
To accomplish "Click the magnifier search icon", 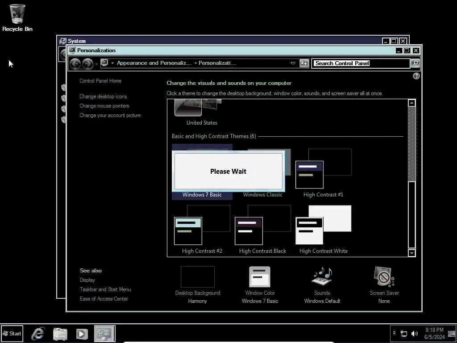I will tap(415, 63).
